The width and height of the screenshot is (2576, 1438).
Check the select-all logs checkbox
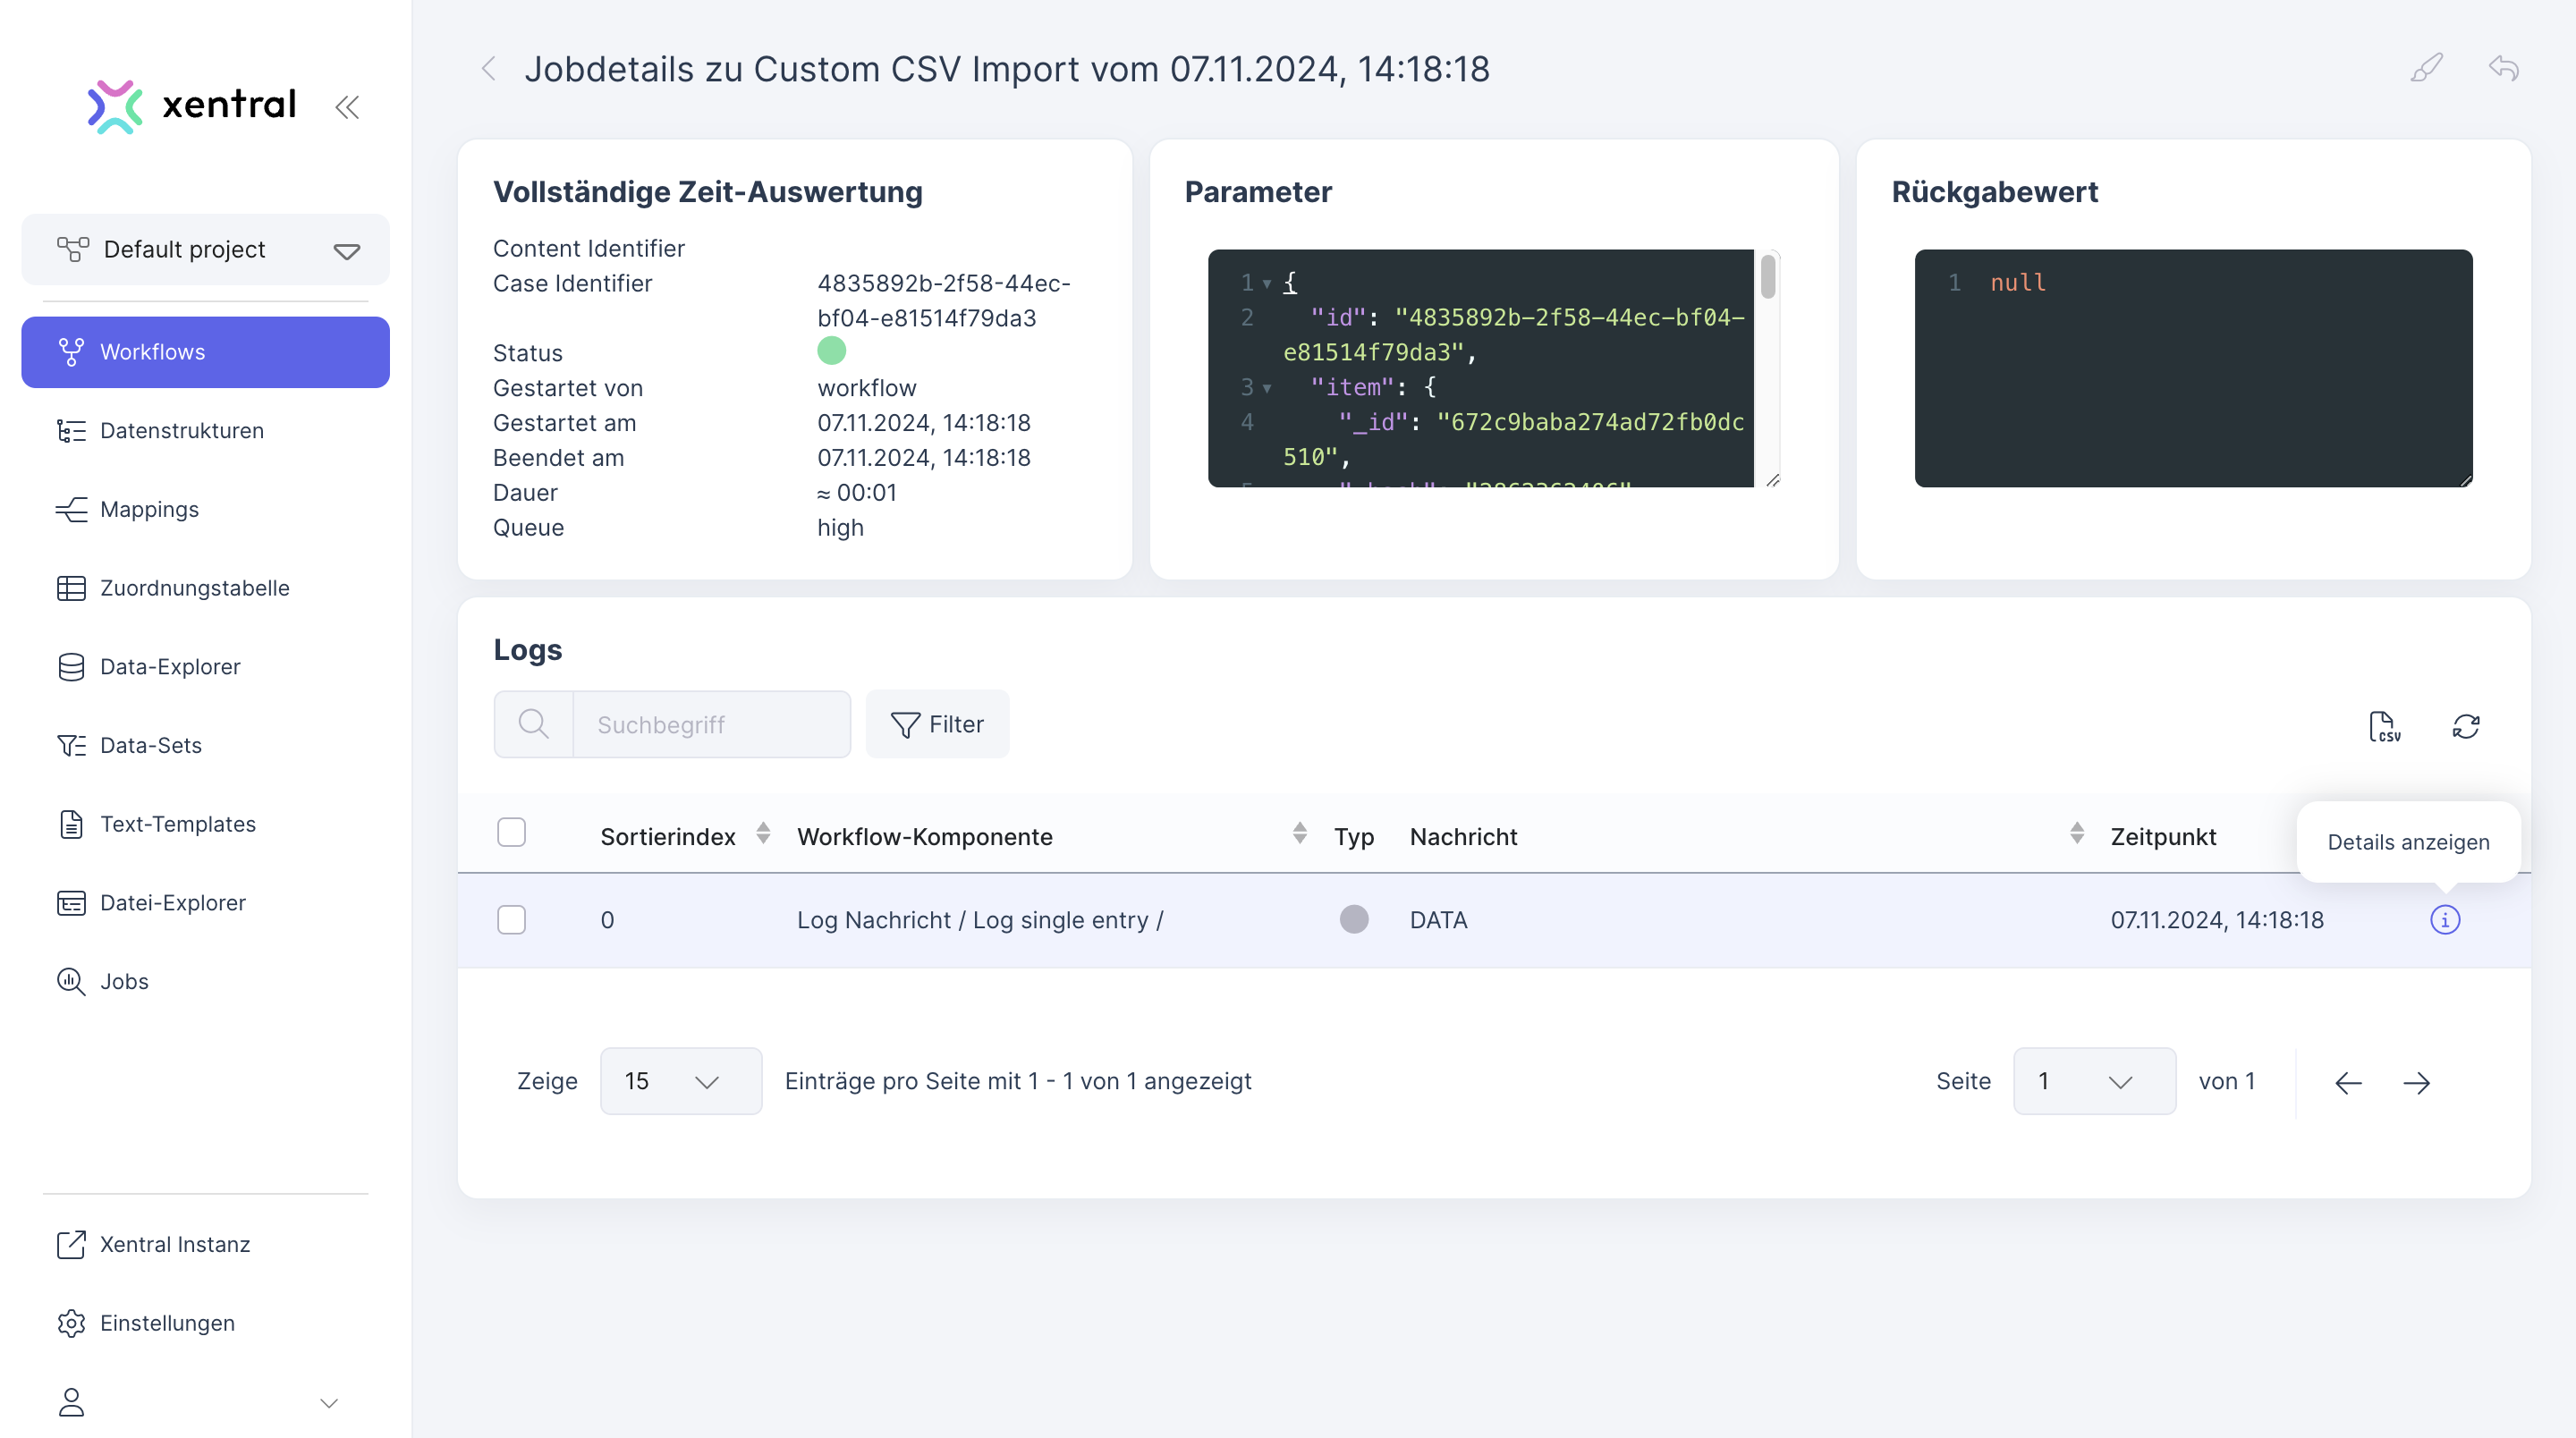pos(511,832)
